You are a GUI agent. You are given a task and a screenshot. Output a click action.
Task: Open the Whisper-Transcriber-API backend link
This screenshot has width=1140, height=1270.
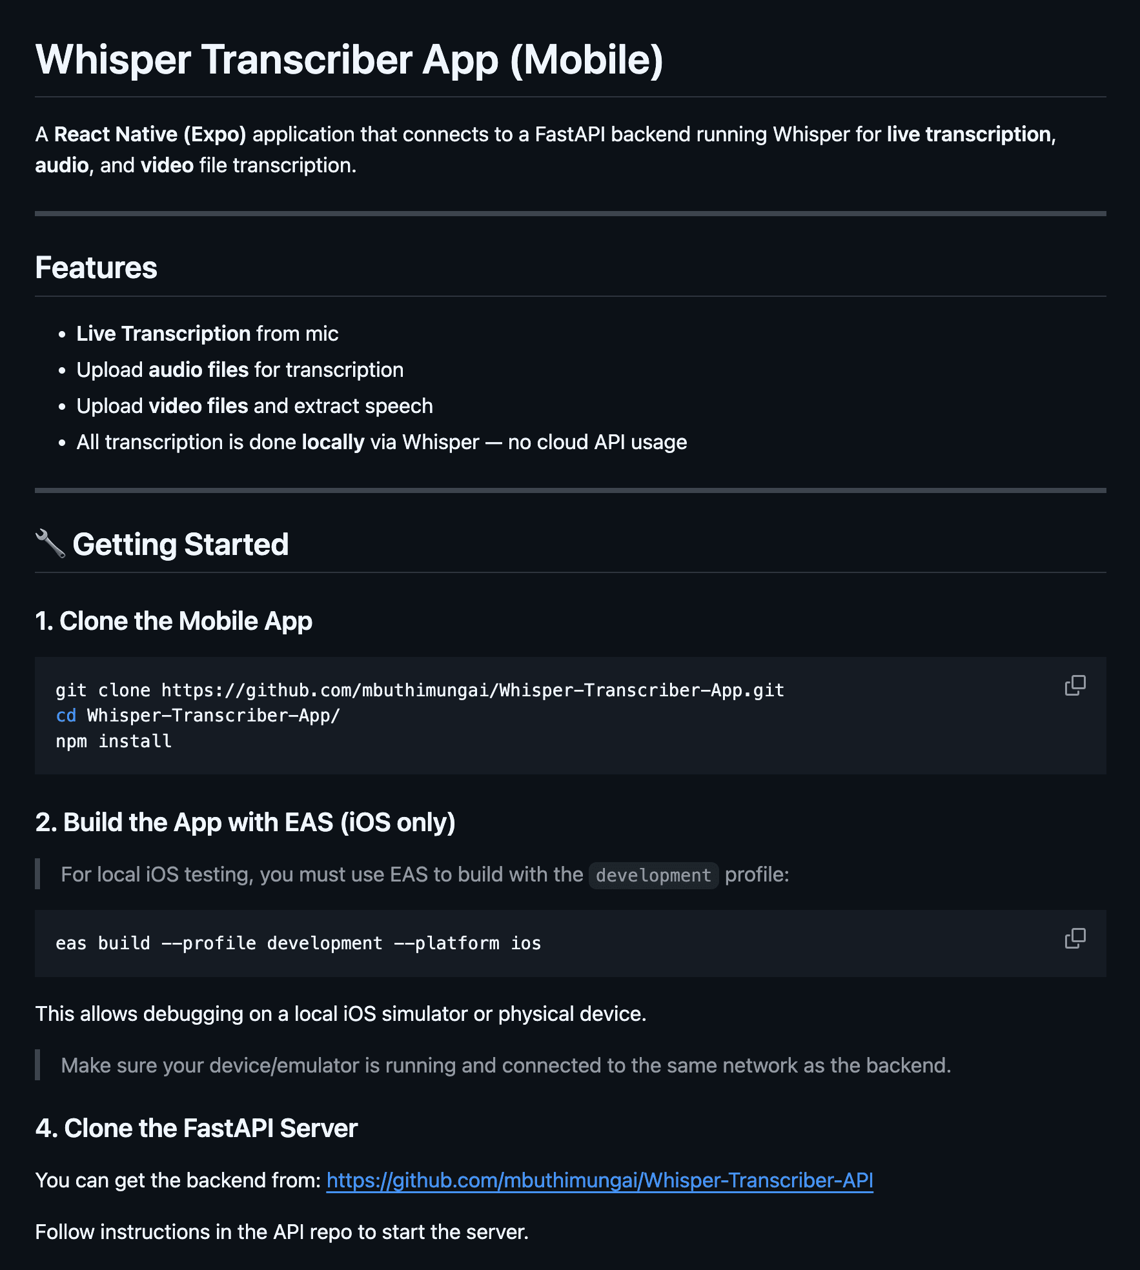click(x=599, y=1179)
